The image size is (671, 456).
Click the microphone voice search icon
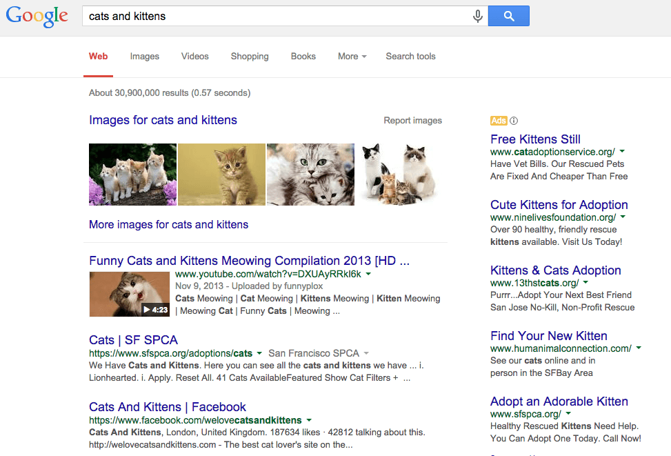tap(478, 17)
